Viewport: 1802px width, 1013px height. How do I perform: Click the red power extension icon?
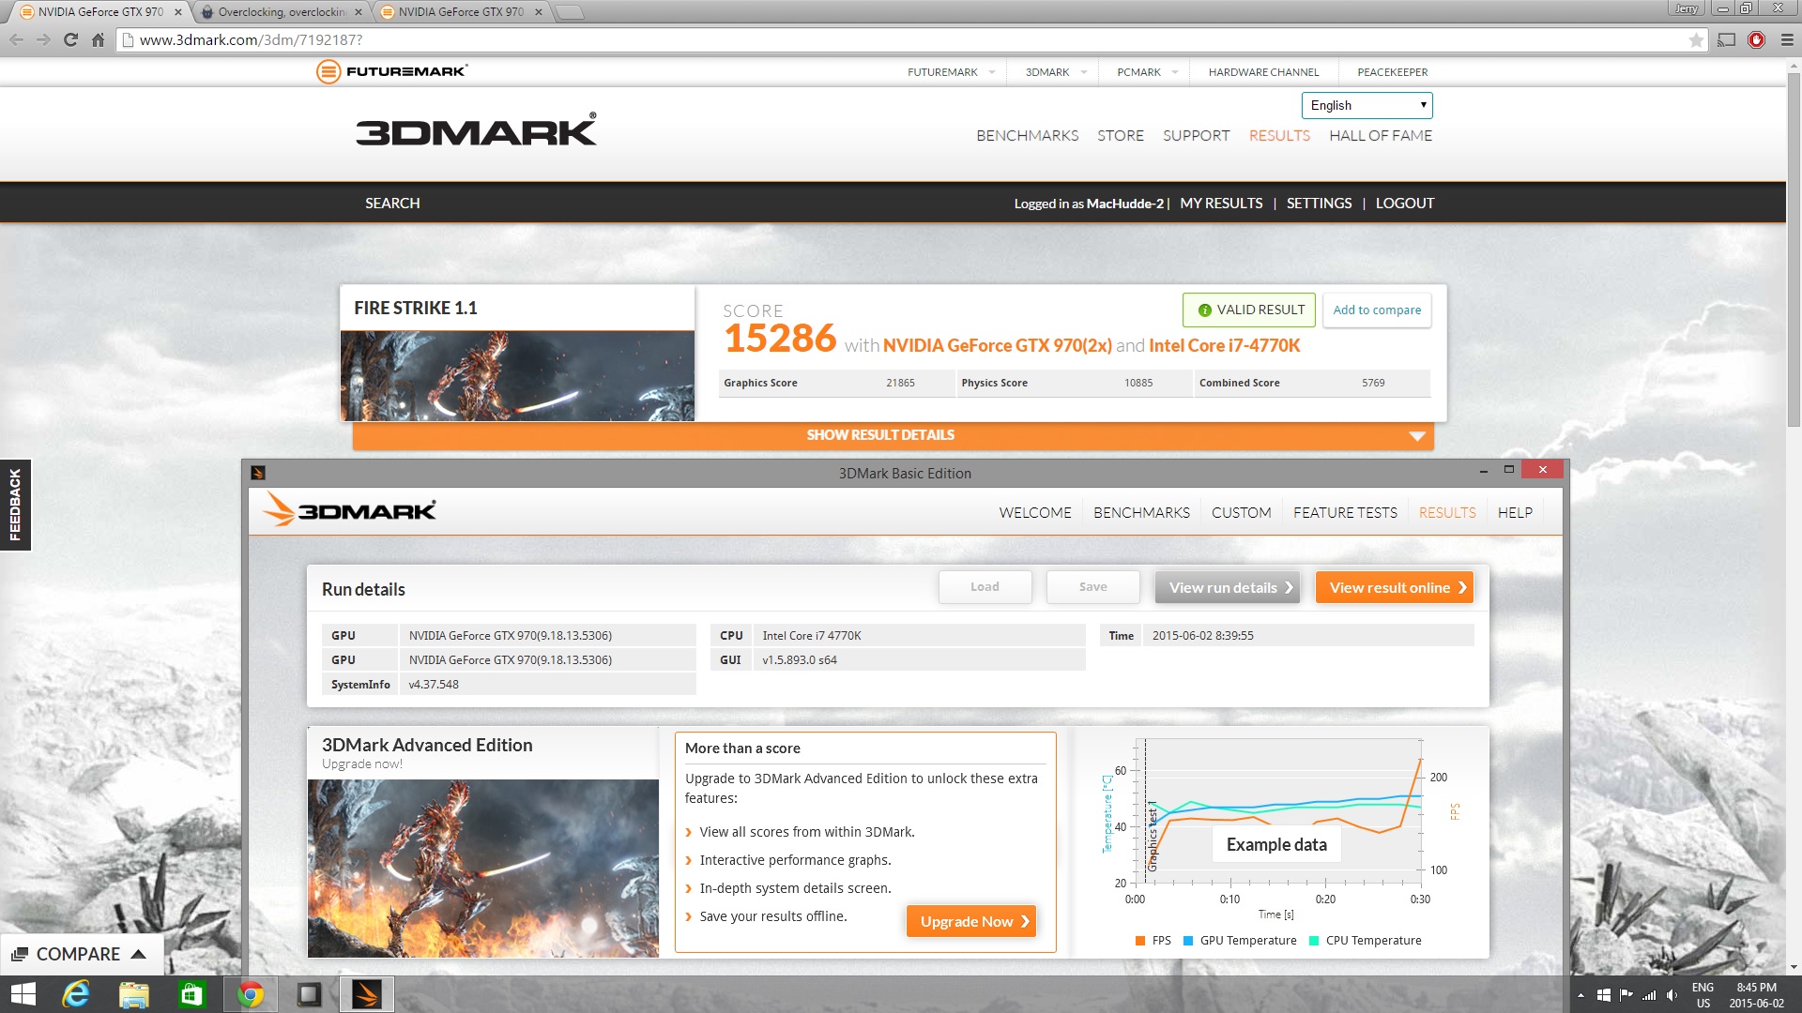(x=1757, y=39)
